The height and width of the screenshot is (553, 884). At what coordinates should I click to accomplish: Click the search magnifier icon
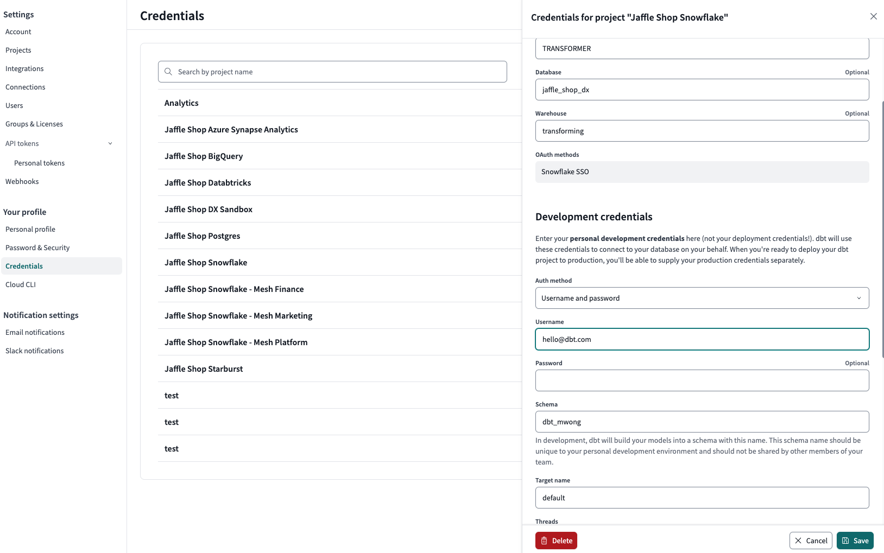pyautogui.click(x=168, y=71)
